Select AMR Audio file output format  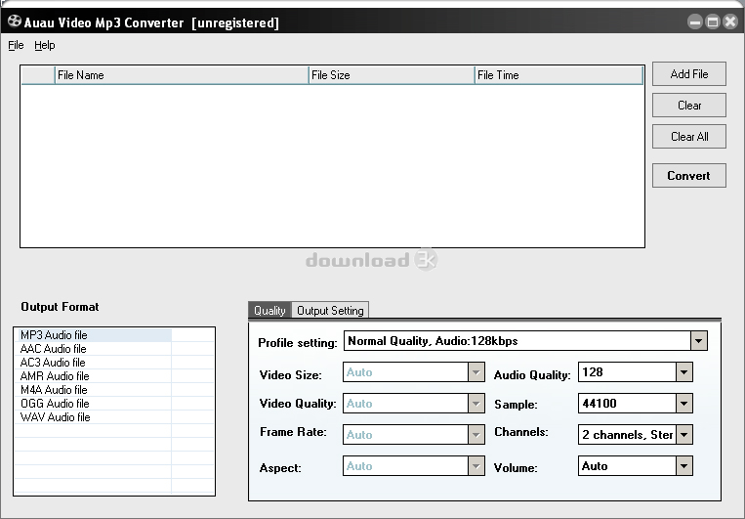[93, 376]
